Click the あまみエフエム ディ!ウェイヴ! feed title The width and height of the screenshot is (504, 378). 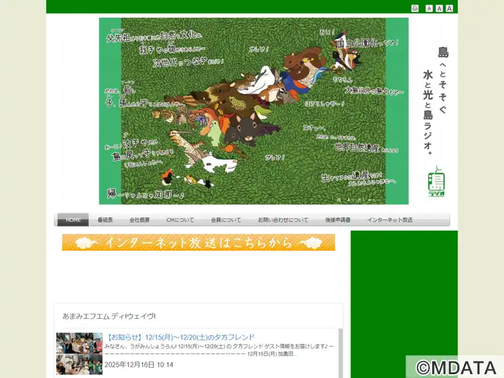point(109,316)
